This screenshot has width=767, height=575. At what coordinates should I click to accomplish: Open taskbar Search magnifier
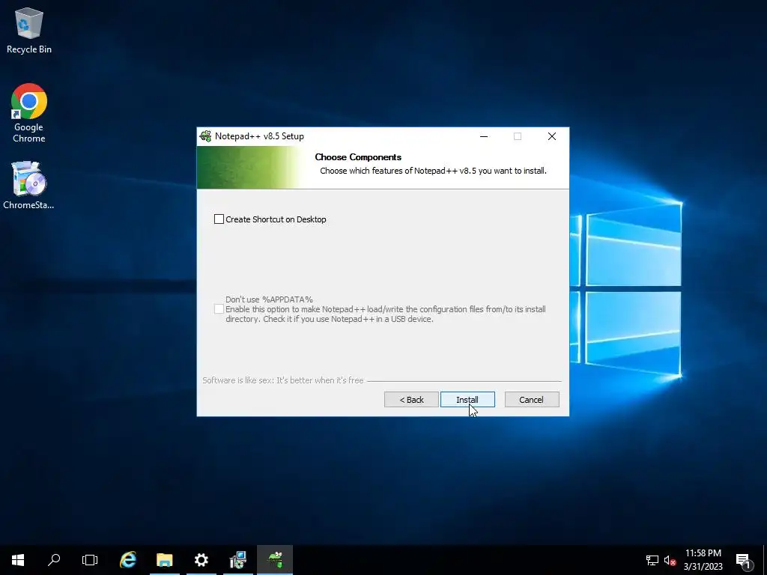pyautogui.click(x=54, y=560)
